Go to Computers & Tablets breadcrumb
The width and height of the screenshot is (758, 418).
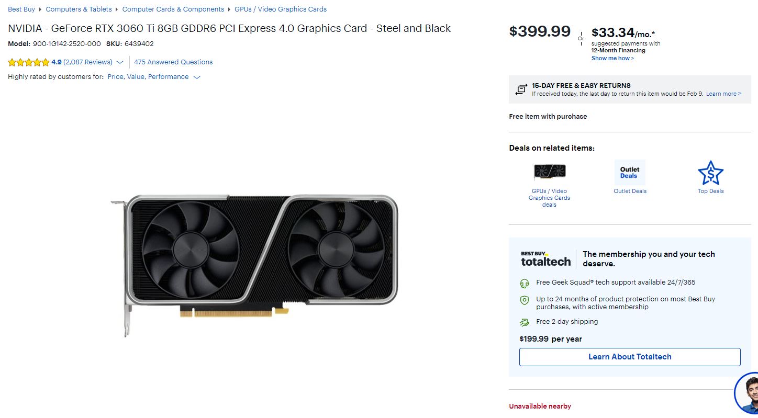click(x=79, y=9)
